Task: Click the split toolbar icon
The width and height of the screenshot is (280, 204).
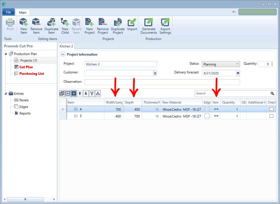Action: (x=98, y=93)
